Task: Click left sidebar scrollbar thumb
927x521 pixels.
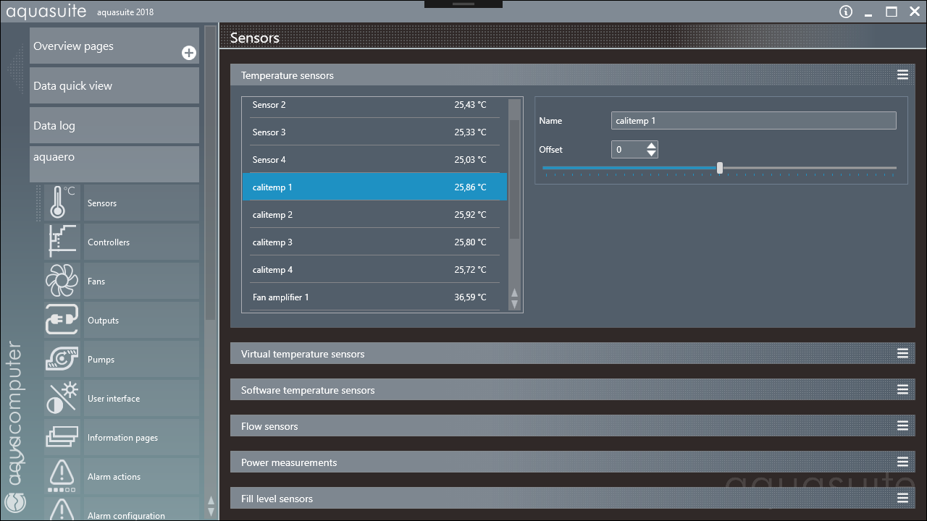Action: (x=211, y=174)
